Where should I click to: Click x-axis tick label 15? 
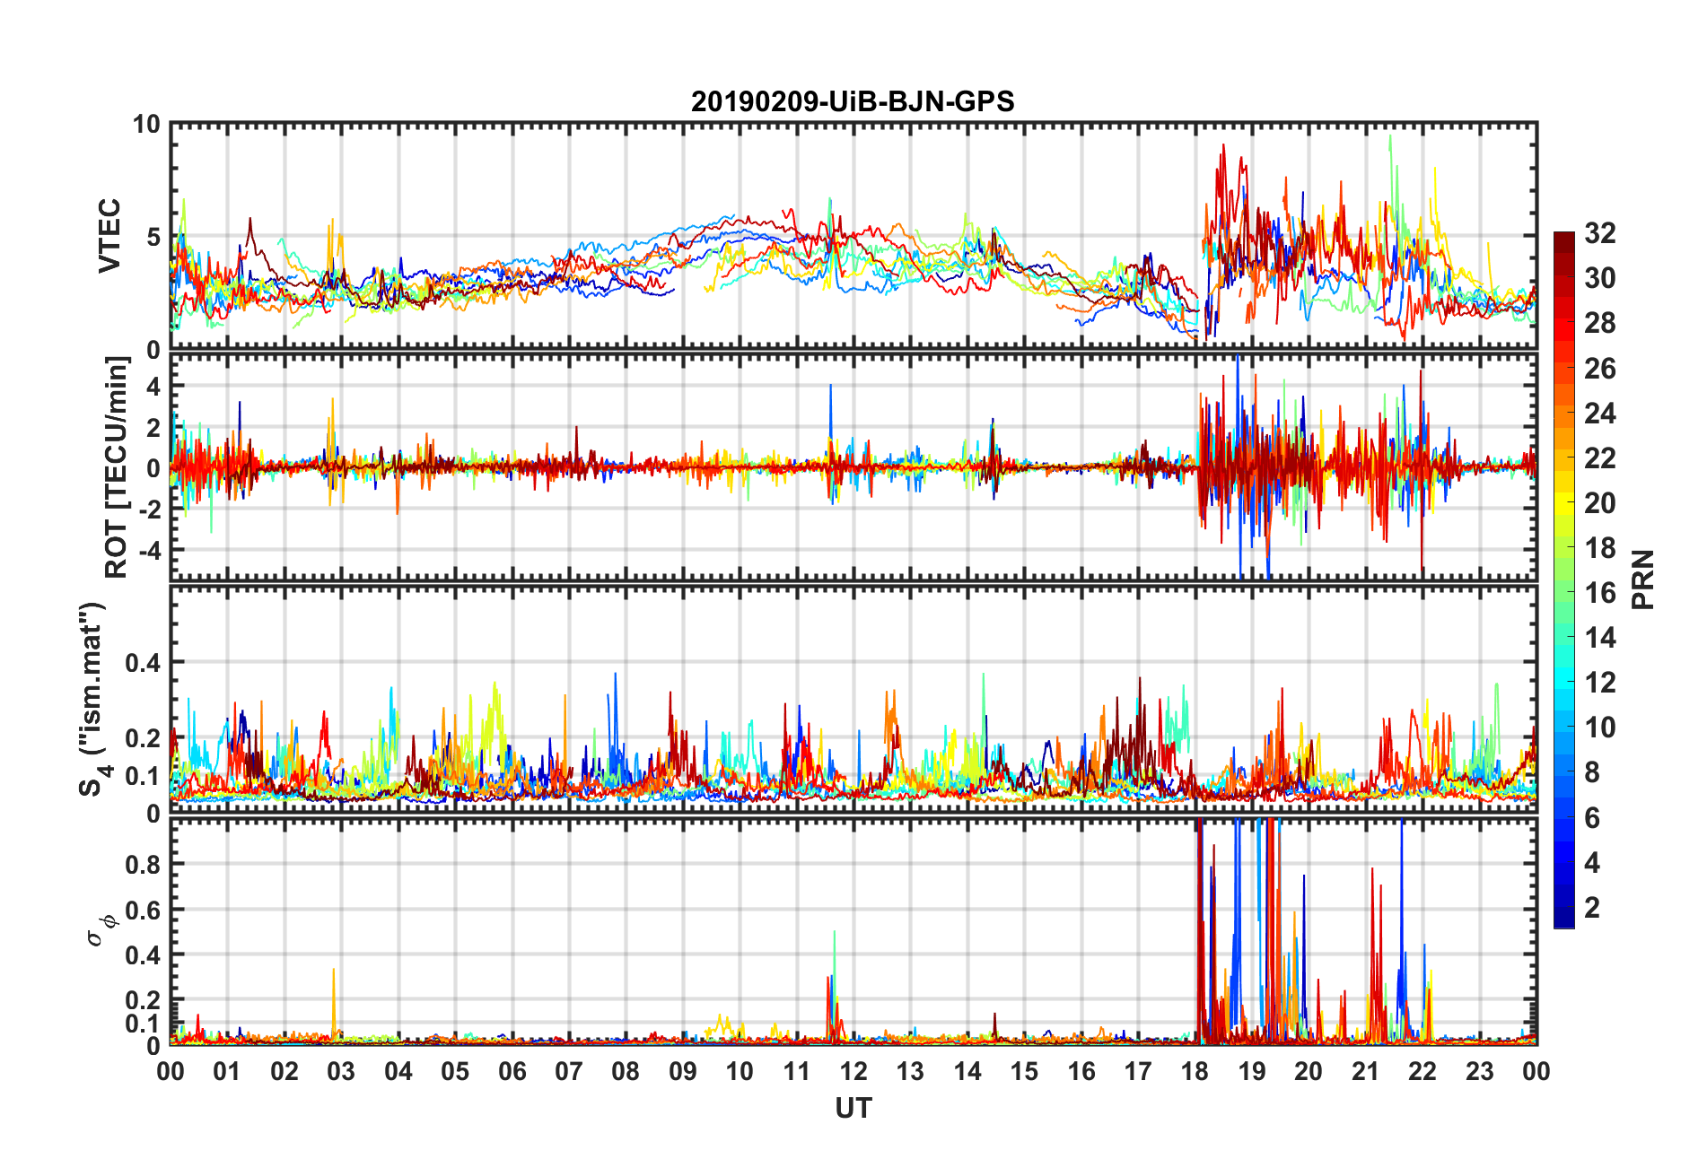(x=1024, y=1071)
